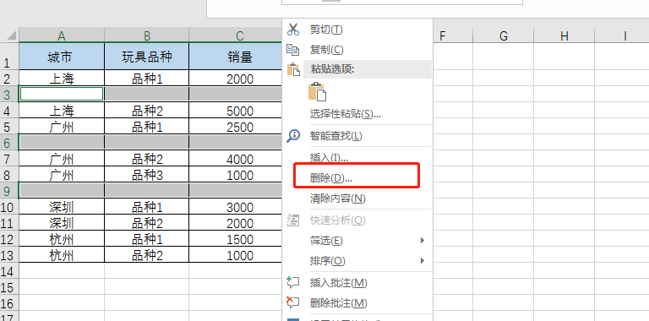Click the 玩具品种 header cell

click(147, 57)
